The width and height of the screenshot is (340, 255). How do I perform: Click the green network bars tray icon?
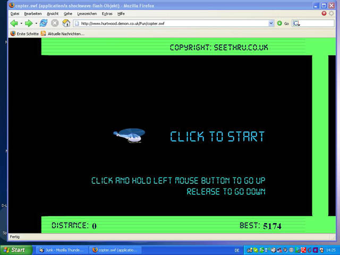click(297, 250)
